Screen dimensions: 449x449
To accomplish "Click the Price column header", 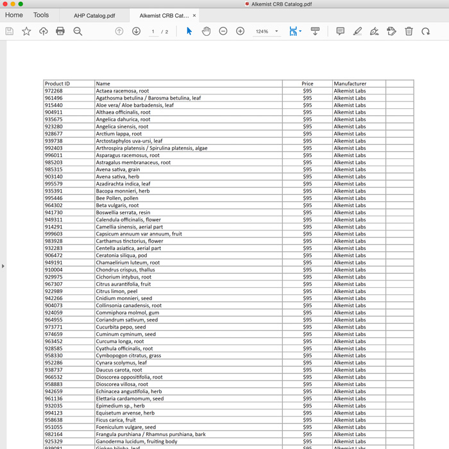I will (307, 83).
